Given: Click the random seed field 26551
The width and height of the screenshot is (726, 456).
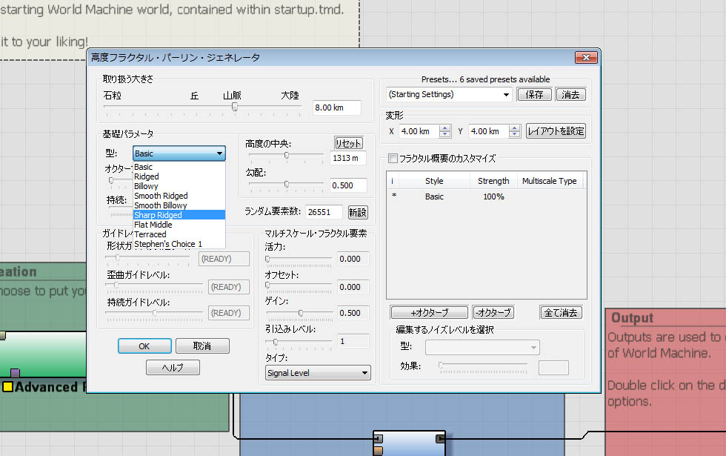Looking at the screenshot, I should (x=324, y=212).
